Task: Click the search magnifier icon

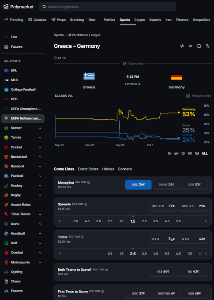Action: (x=44, y=7)
